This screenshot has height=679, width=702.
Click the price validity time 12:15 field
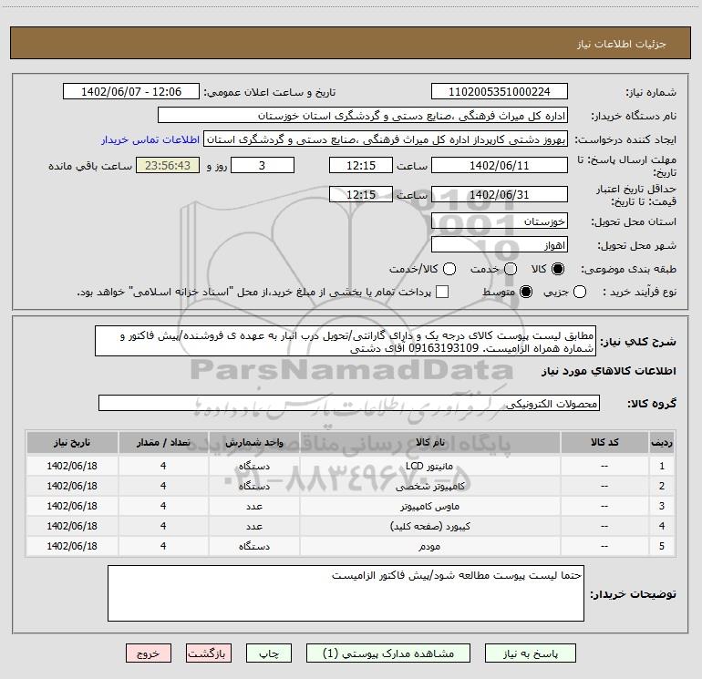[361, 194]
